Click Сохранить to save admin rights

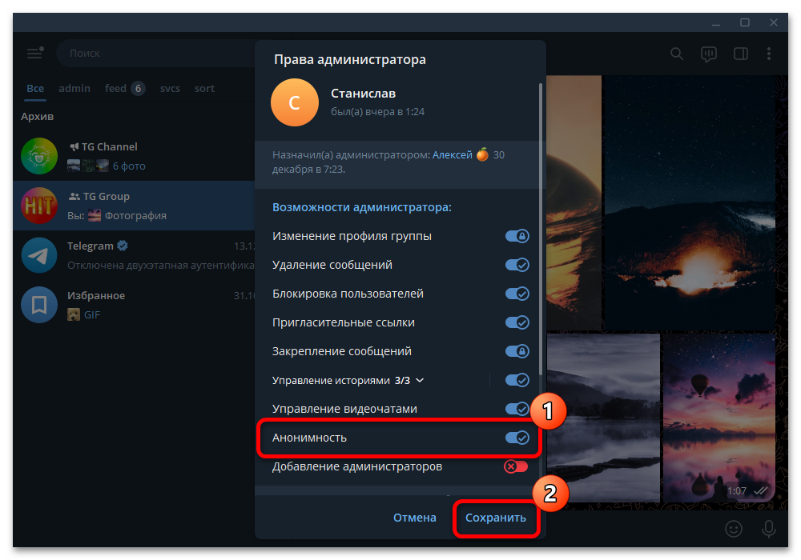[496, 518]
